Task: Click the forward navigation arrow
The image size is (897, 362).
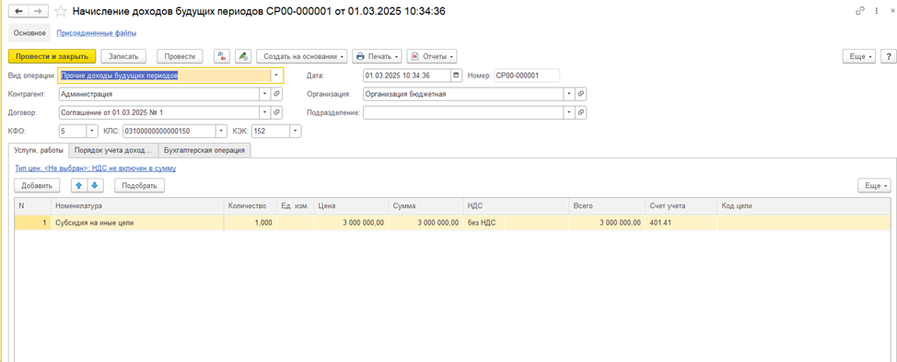Action: coord(39,11)
